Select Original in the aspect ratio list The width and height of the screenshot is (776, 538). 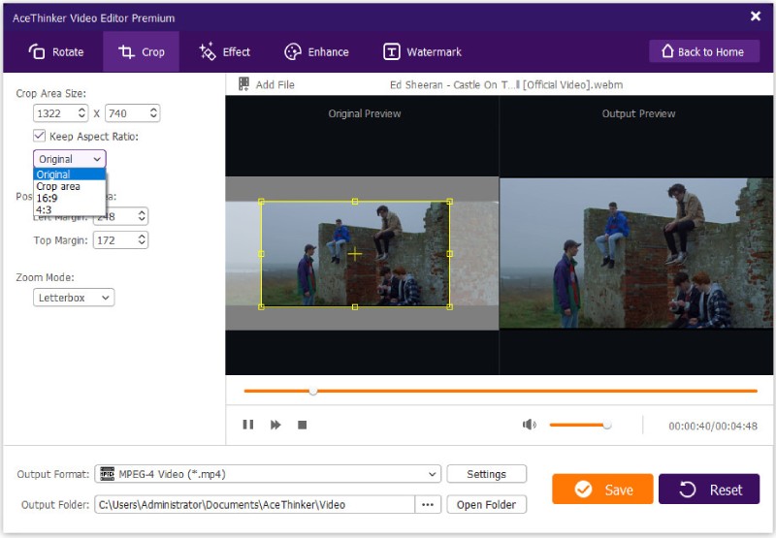(69, 174)
